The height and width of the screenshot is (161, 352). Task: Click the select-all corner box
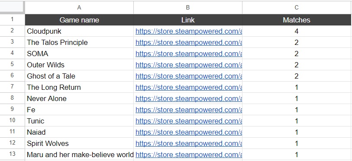[12, 7]
